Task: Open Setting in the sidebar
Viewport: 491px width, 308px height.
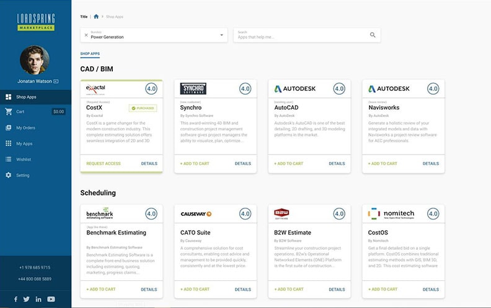Action: click(36, 175)
